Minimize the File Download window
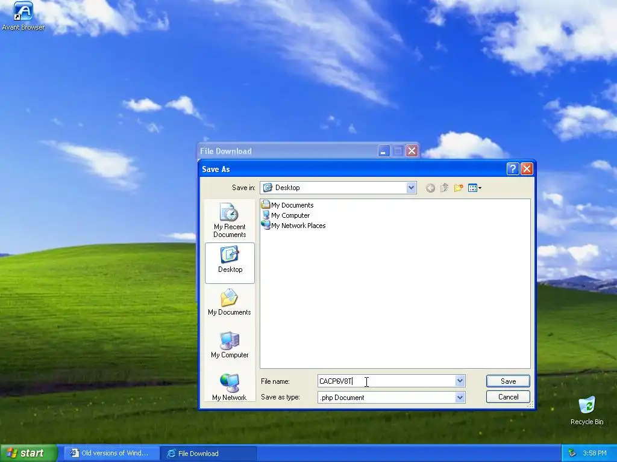 tap(384, 151)
